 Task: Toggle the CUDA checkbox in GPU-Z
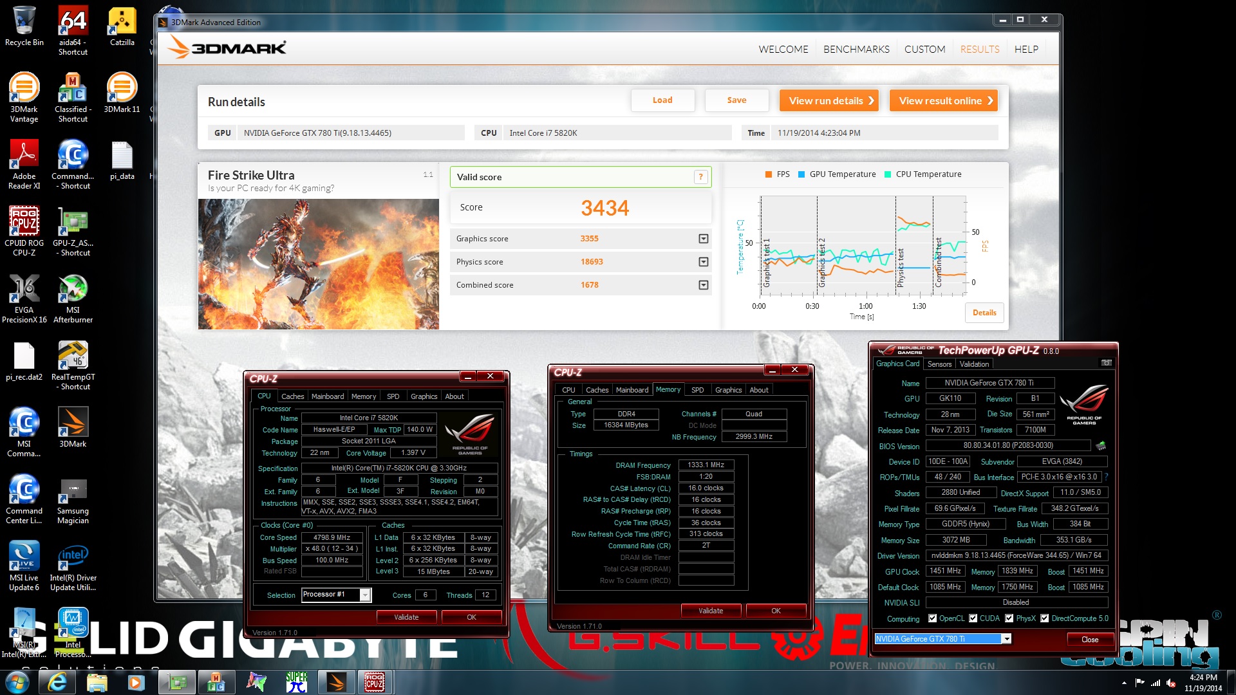point(973,618)
